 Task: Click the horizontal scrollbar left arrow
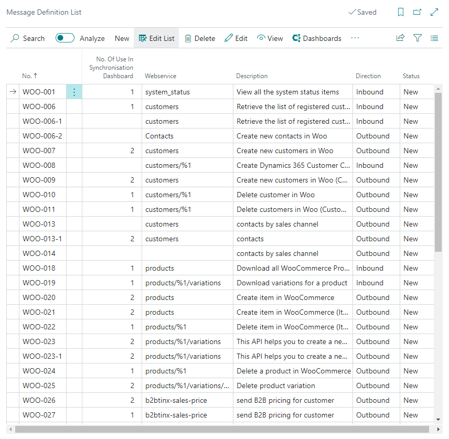pos(10,429)
